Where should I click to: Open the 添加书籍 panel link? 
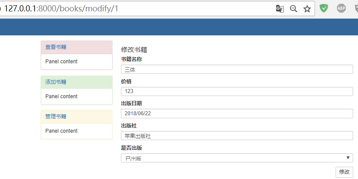click(x=56, y=82)
